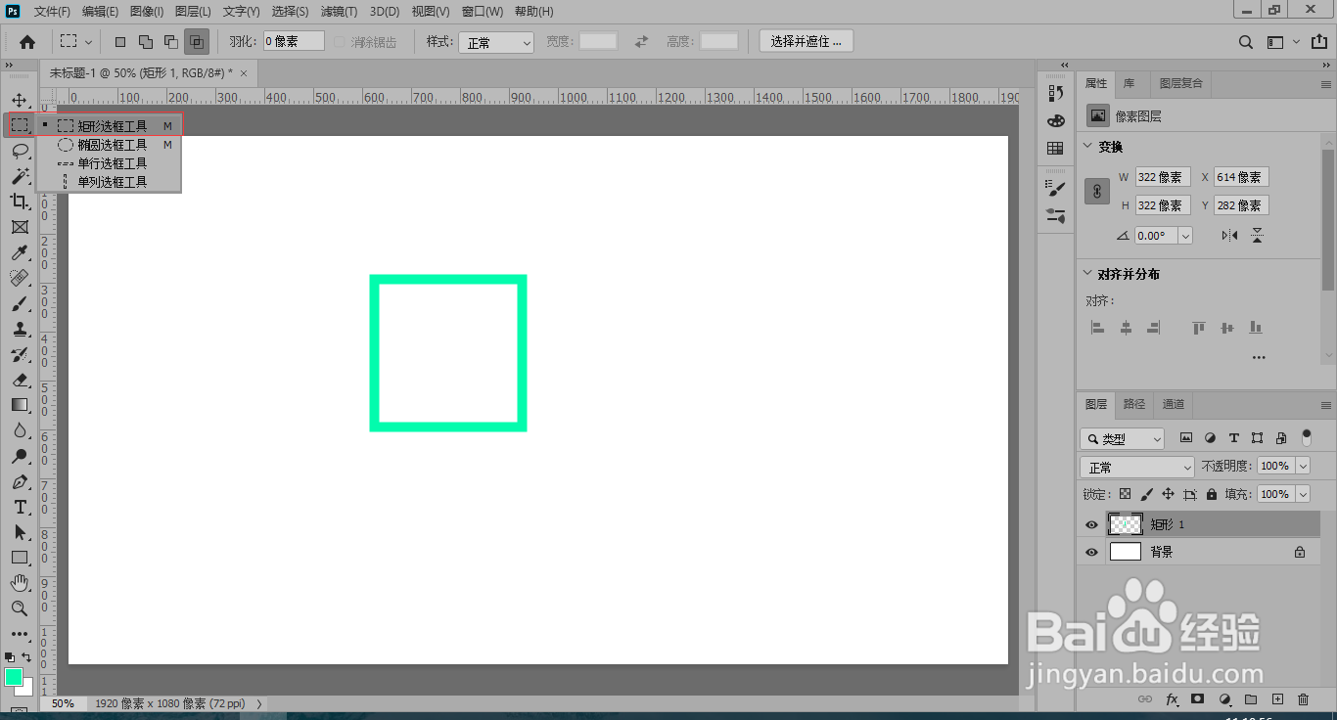1337x720 pixels.
Task: Select the Clone Stamp tool
Action: (x=20, y=330)
